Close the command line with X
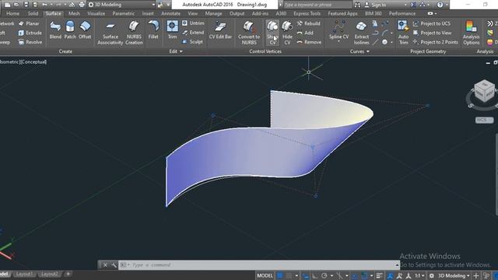498x280 pixels. [x=105, y=264]
